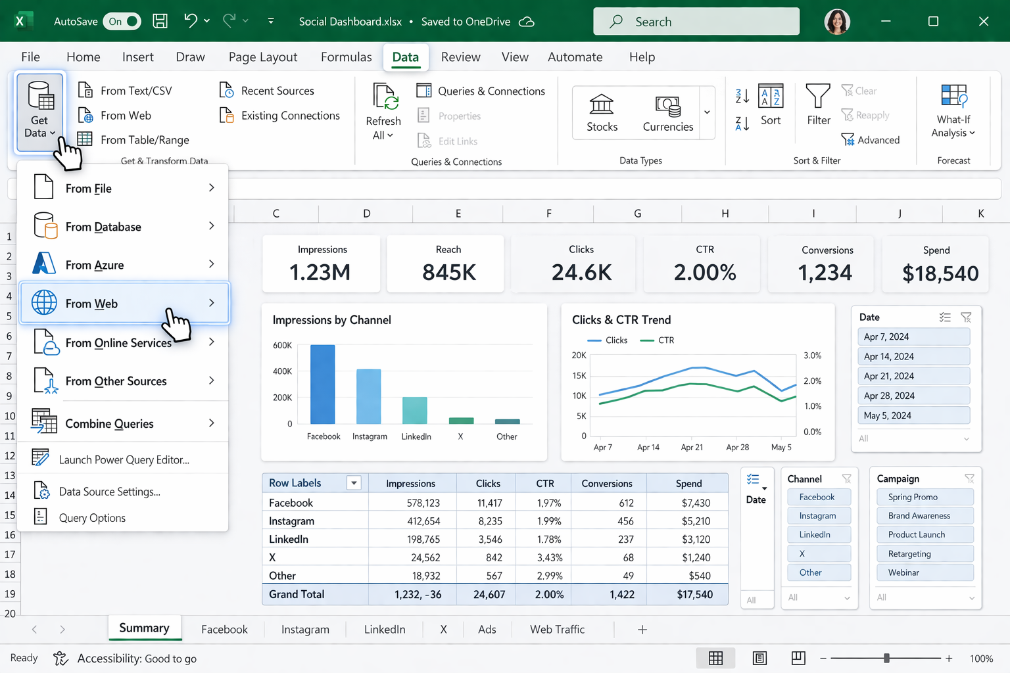The height and width of the screenshot is (673, 1010).
Task: Toggle Retargeting campaign slicer item
Action: point(925,554)
